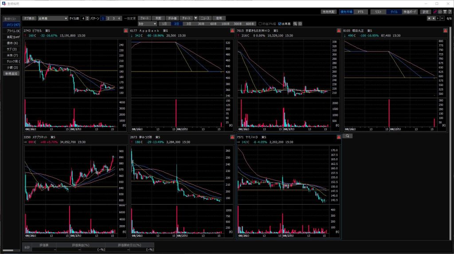Click the magnifier zoom icon beside 出来高 checkbox
454x254 pixels.
pyautogui.click(x=295, y=23)
